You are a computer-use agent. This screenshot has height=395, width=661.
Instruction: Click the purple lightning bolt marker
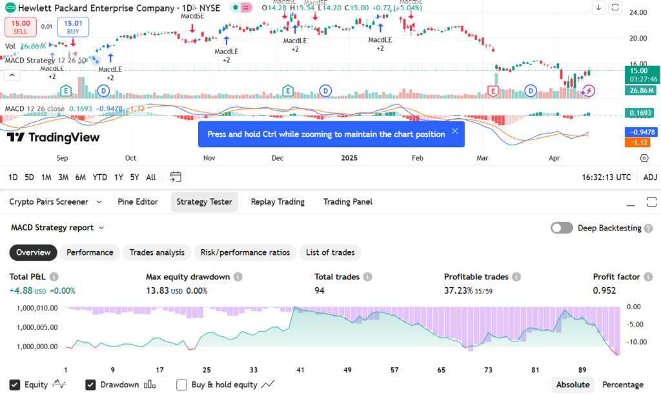click(589, 90)
